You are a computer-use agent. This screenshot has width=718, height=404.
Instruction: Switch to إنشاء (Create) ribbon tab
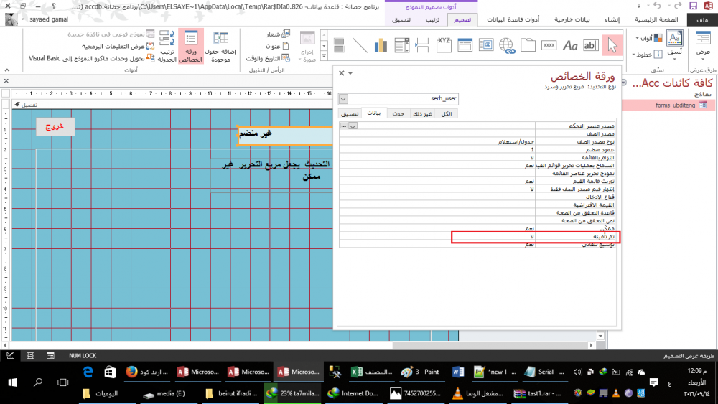(x=612, y=19)
